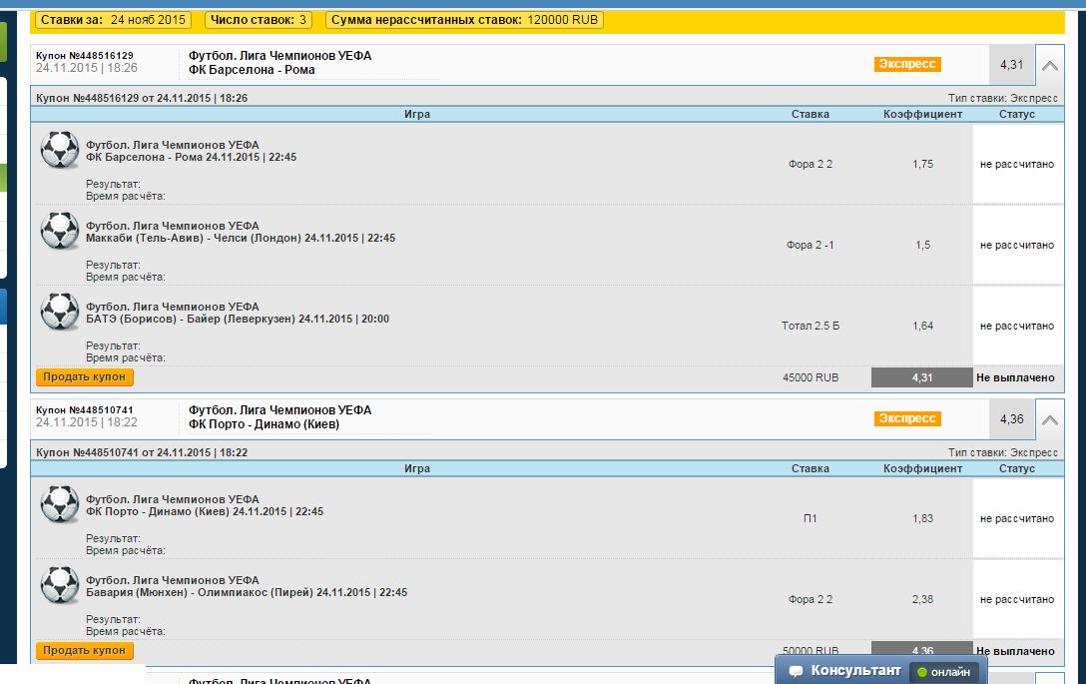1086x684 pixels.
Task: Click soccer ball icon for Порто - Динамо row
Action: pos(60,504)
